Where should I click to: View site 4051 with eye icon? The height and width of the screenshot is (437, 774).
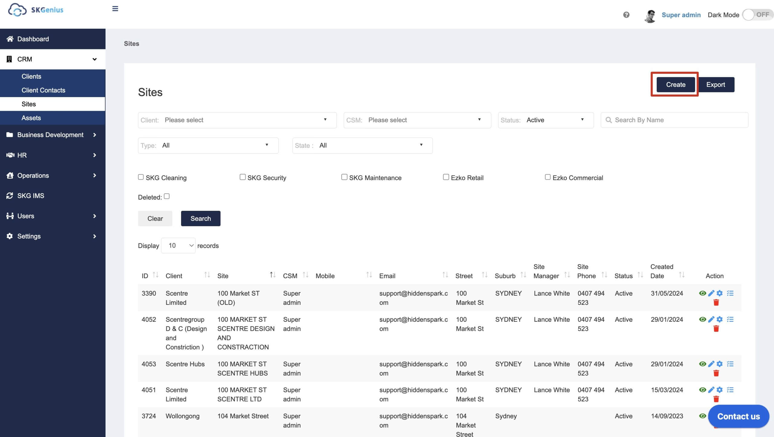tap(702, 390)
